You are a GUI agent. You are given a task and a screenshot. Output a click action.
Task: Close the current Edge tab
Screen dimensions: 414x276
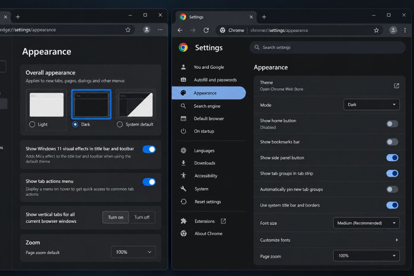(6, 17)
